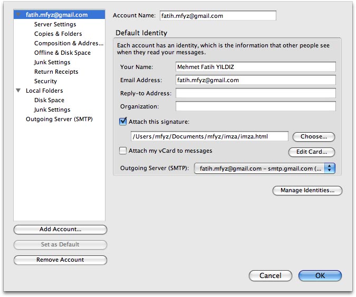Screen dimensions: 356x297
Task: Click the Add Account... button
Action: click(x=60, y=230)
